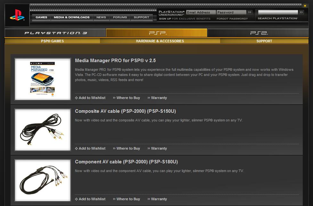The width and height of the screenshot is (313, 206).
Task: Switch to the PSP tab
Action: coord(156,32)
